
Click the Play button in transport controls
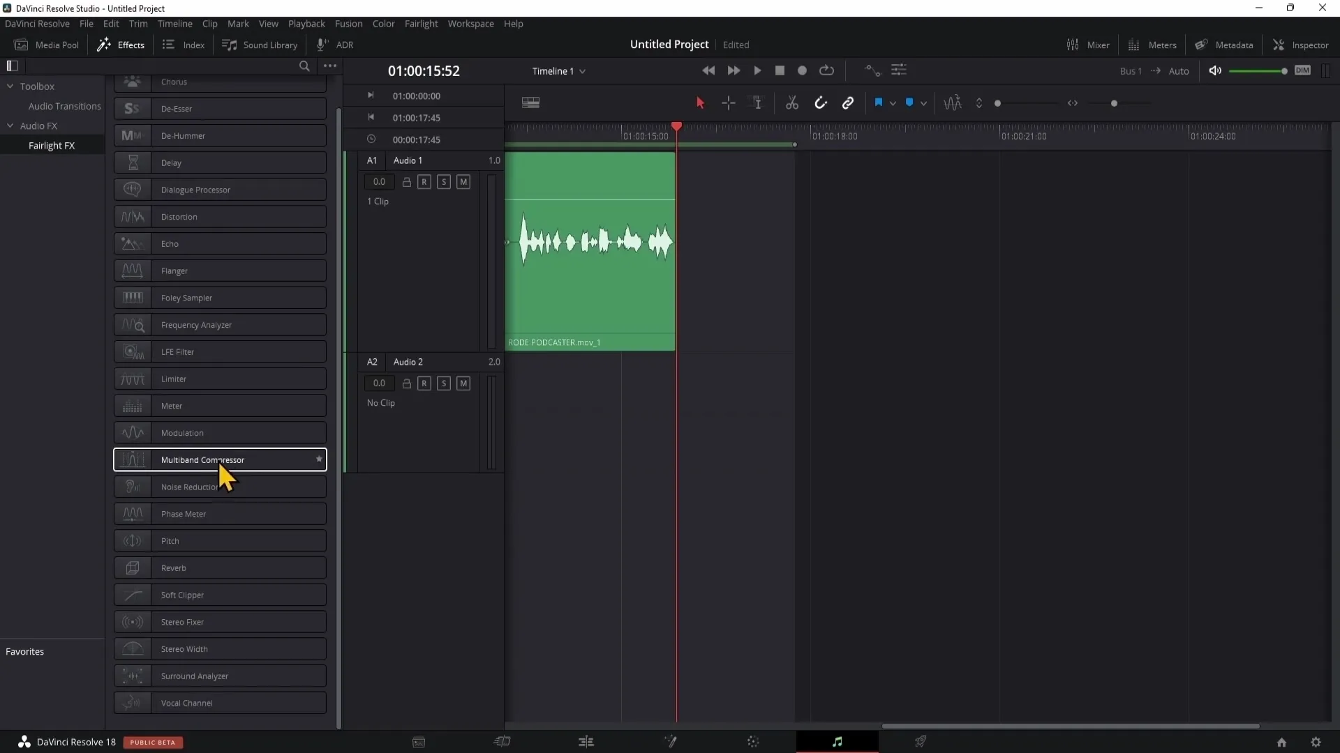click(x=757, y=71)
